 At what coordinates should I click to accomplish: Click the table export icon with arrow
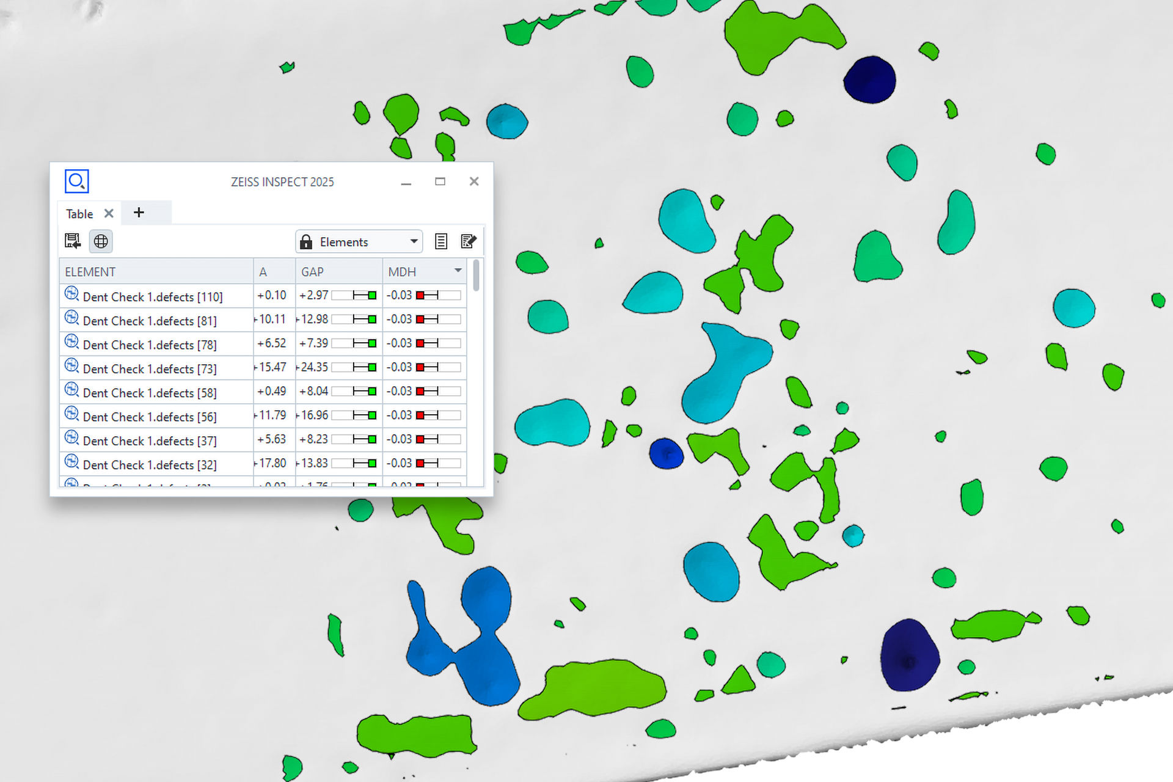[73, 241]
